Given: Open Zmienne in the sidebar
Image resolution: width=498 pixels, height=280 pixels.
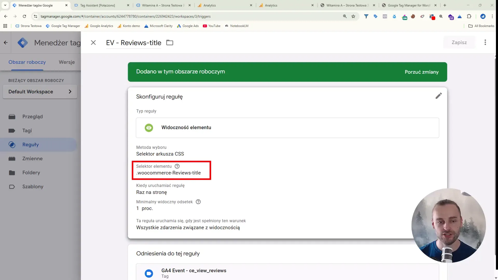Looking at the screenshot, I should (32, 159).
